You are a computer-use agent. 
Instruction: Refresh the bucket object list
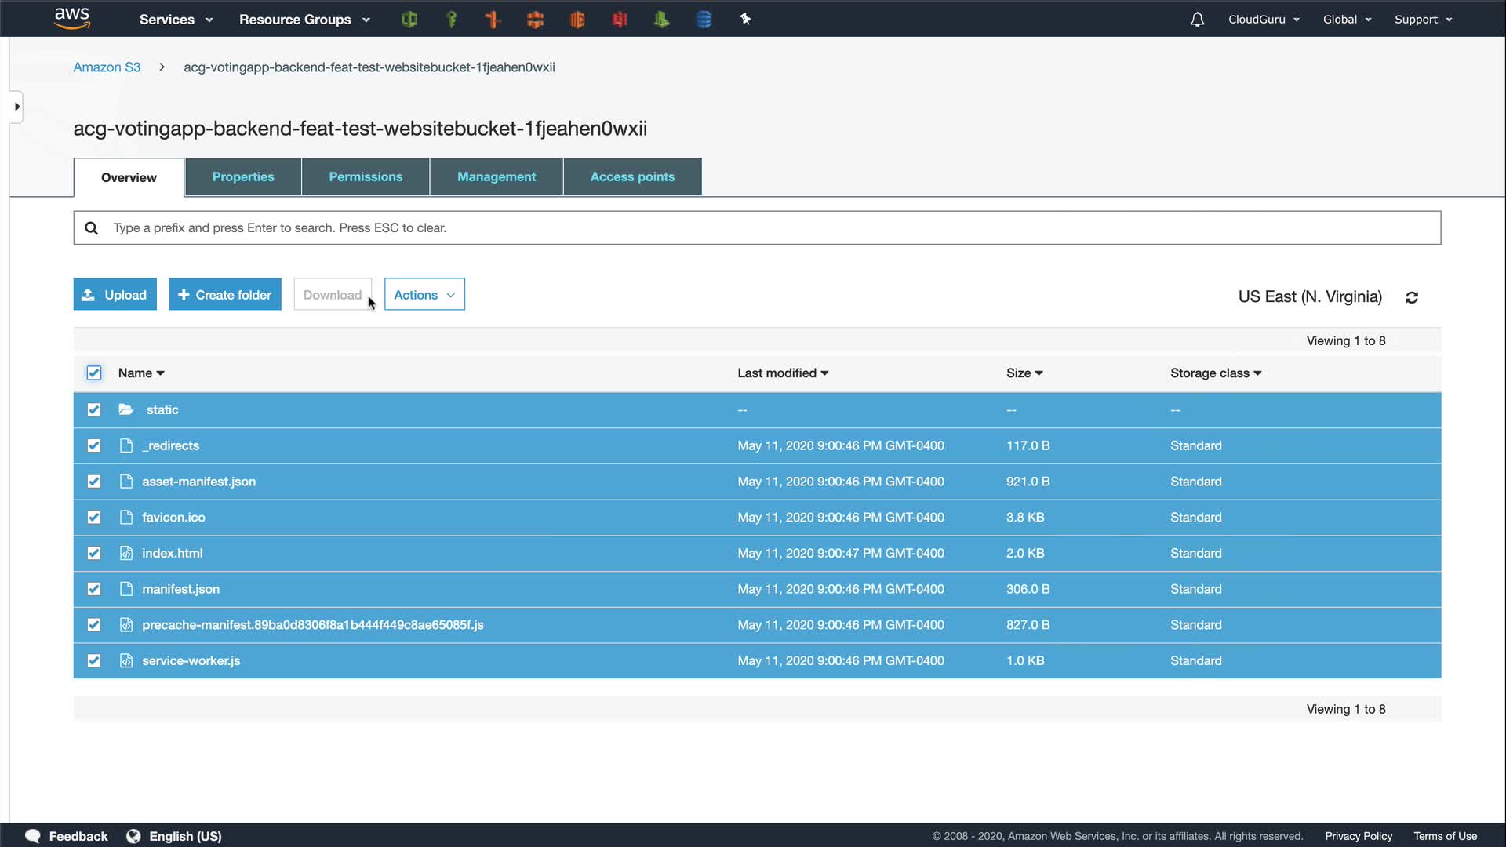(1412, 297)
